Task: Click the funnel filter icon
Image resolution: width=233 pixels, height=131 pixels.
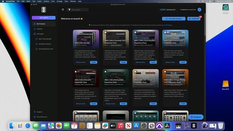Action: 69,10
